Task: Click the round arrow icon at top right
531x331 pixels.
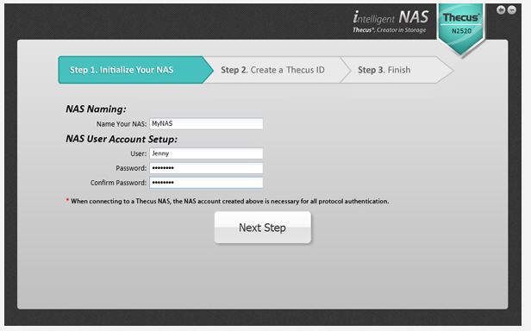Action: (501, 9)
